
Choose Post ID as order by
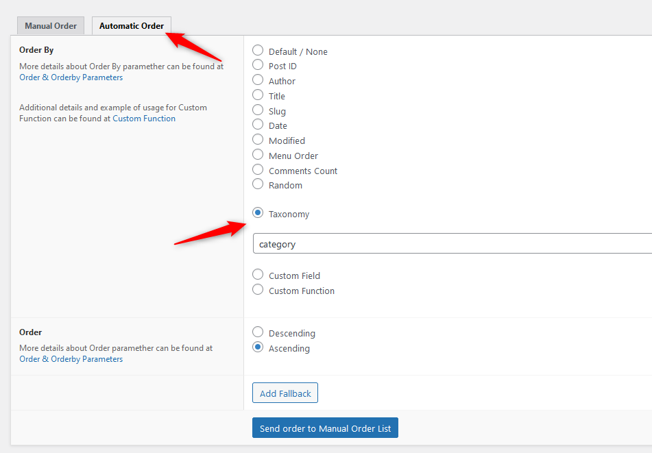(x=258, y=65)
